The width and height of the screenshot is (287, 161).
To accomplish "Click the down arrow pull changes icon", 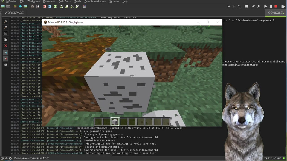I will [x=234, y=6].
